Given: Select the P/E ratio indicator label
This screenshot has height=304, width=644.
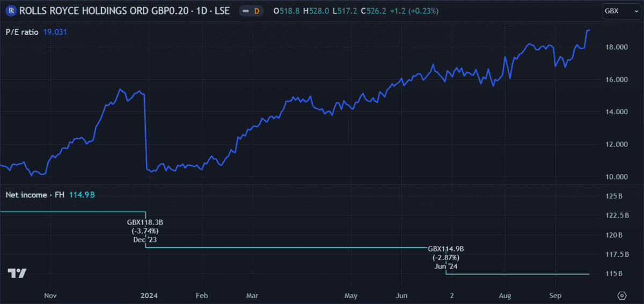Looking at the screenshot, I should (22, 32).
